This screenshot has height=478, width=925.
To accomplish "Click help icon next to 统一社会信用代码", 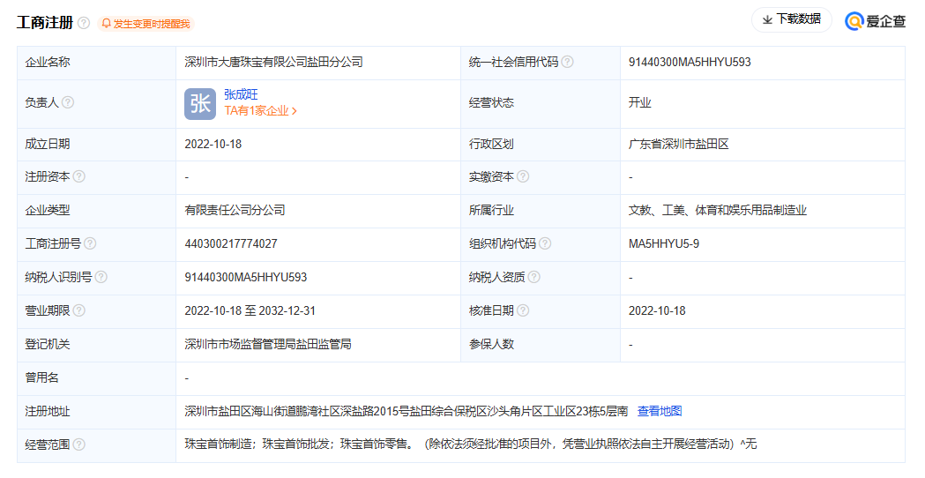I will pos(567,62).
